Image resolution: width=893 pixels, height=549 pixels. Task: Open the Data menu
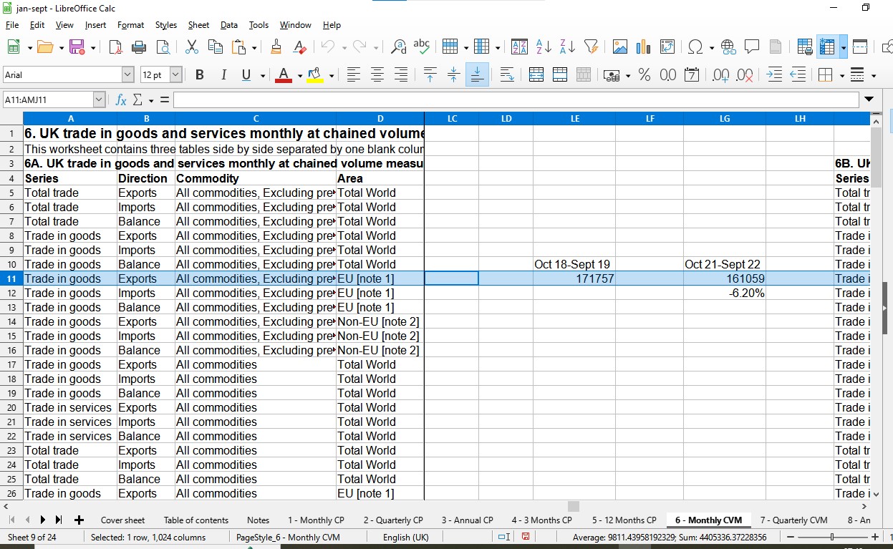(x=229, y=25)
